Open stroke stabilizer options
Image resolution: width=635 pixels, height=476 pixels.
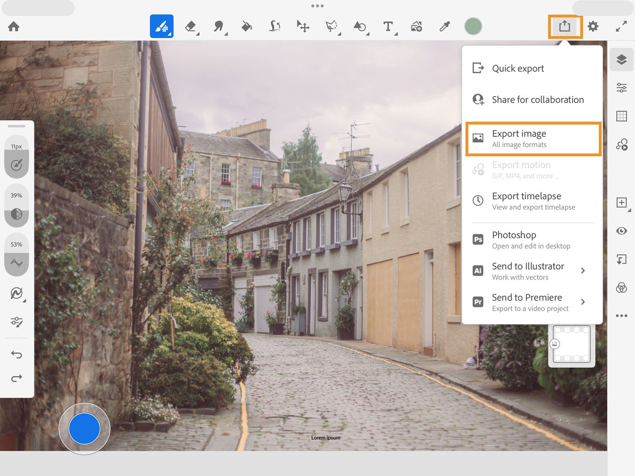click(x=17, y=294)
